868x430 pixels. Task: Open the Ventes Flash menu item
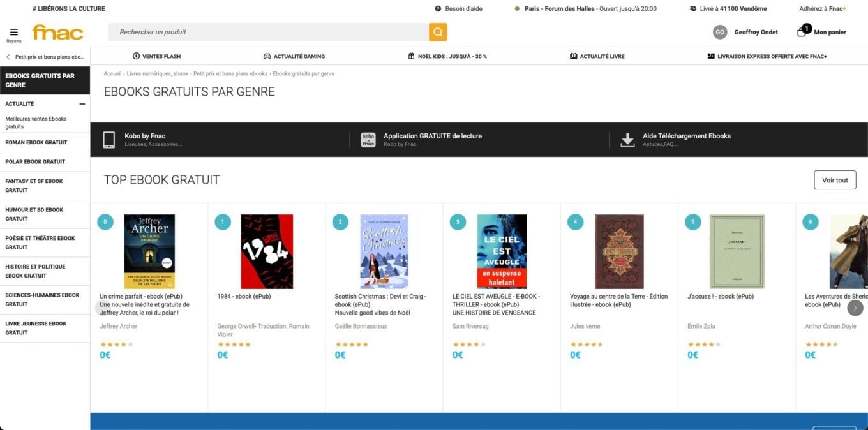coord(156,56)
